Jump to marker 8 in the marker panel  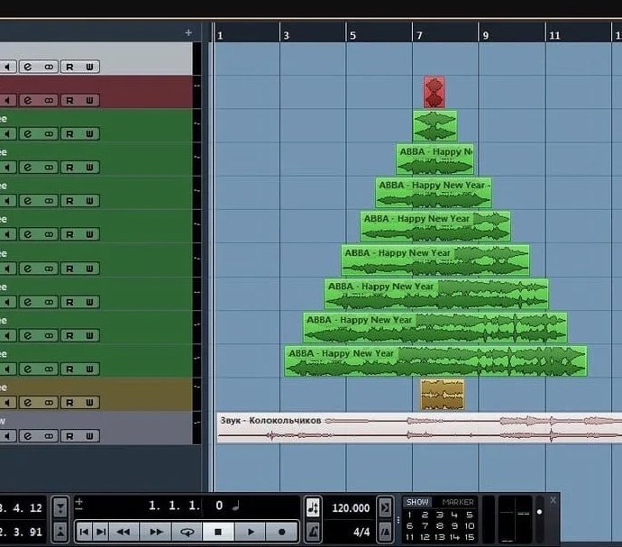point(440,526)
